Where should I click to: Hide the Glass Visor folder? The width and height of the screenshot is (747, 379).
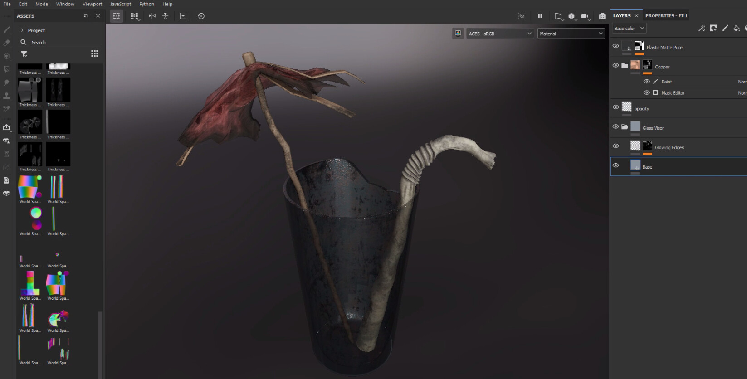[x=615, y=126]
